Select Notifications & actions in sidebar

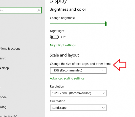[10, 49]
